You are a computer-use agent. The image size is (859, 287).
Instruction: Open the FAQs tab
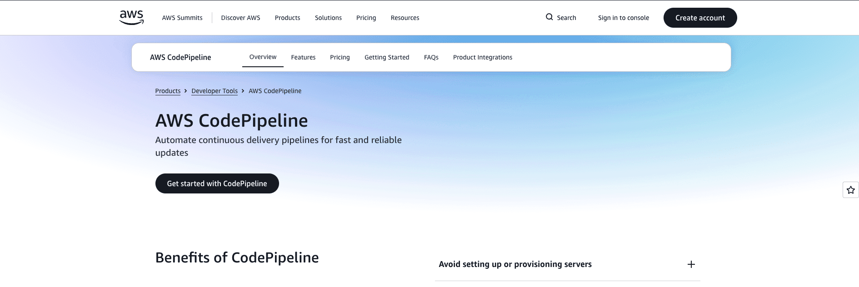point(431,57)
